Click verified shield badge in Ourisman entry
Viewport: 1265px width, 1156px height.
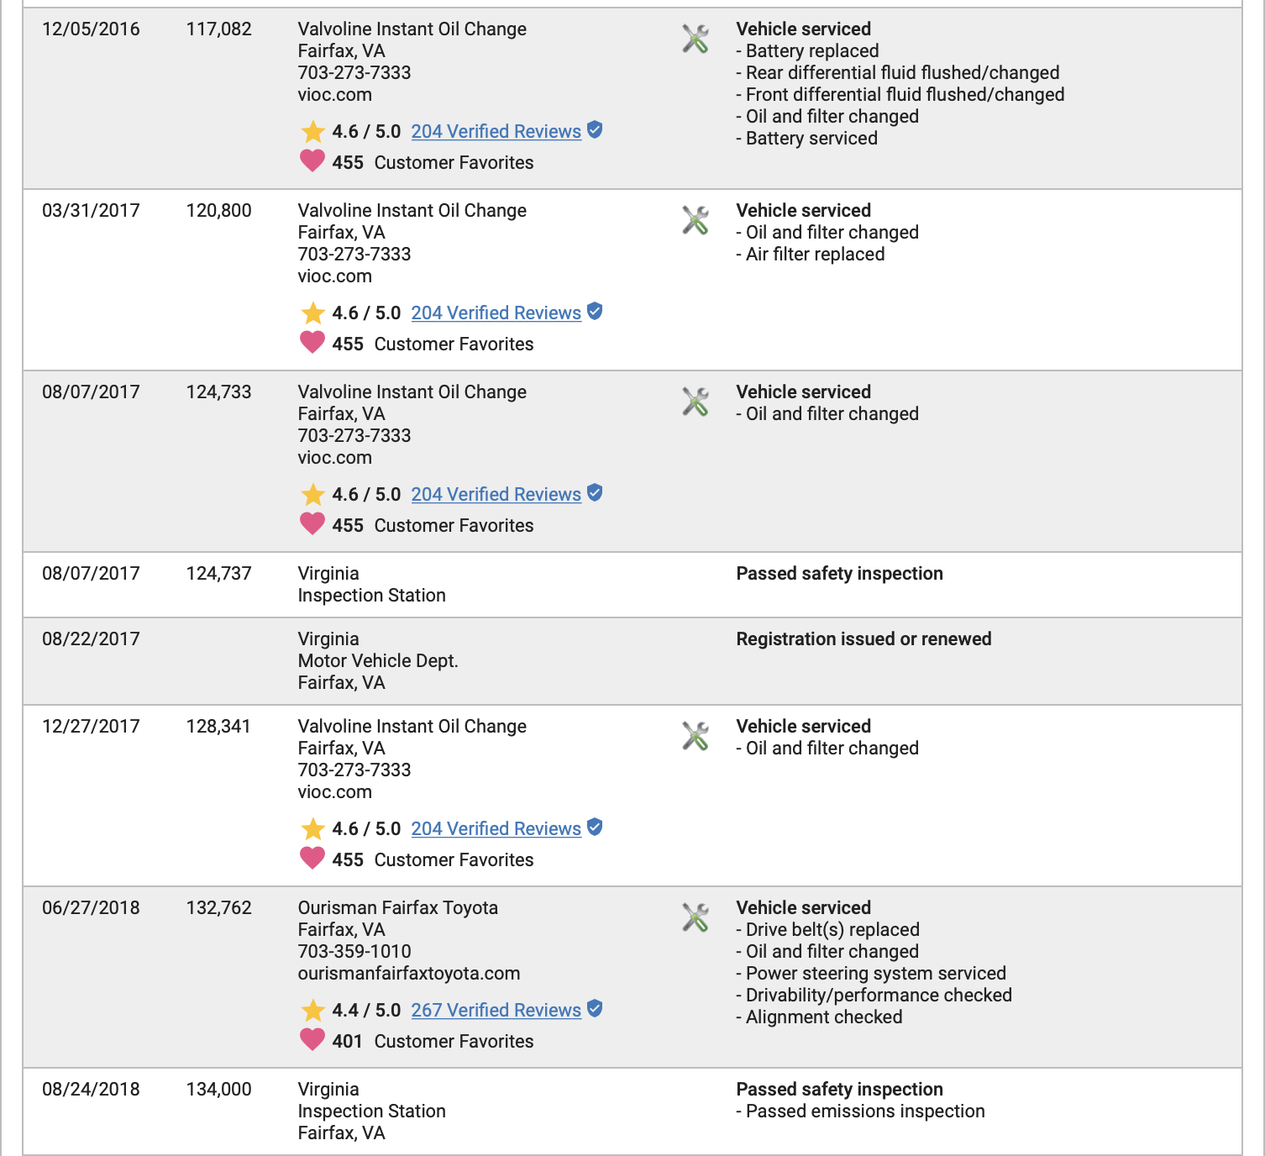595,1009
